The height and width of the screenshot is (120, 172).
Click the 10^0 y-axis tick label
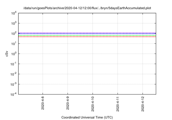click(14, 54)
